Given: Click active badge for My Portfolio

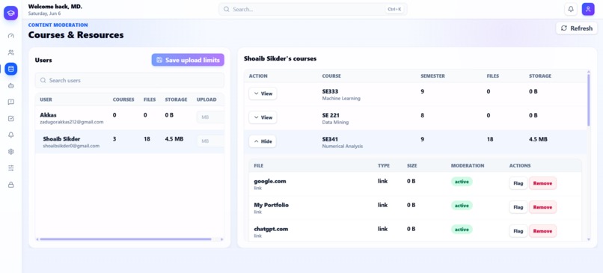Looking at the screenshot, I should pos(462,206).
